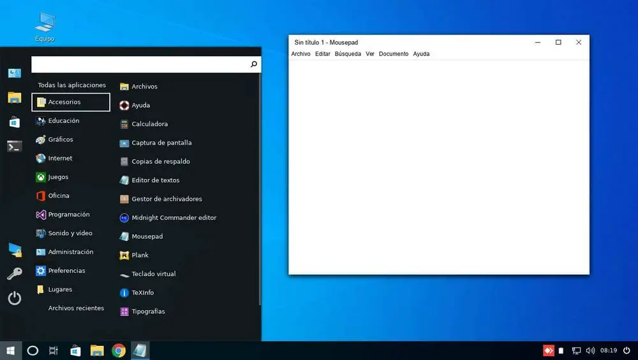Click inside the Mousepad text area
Image resolution: width=638 pixels, height=360 pixels.
439,167
